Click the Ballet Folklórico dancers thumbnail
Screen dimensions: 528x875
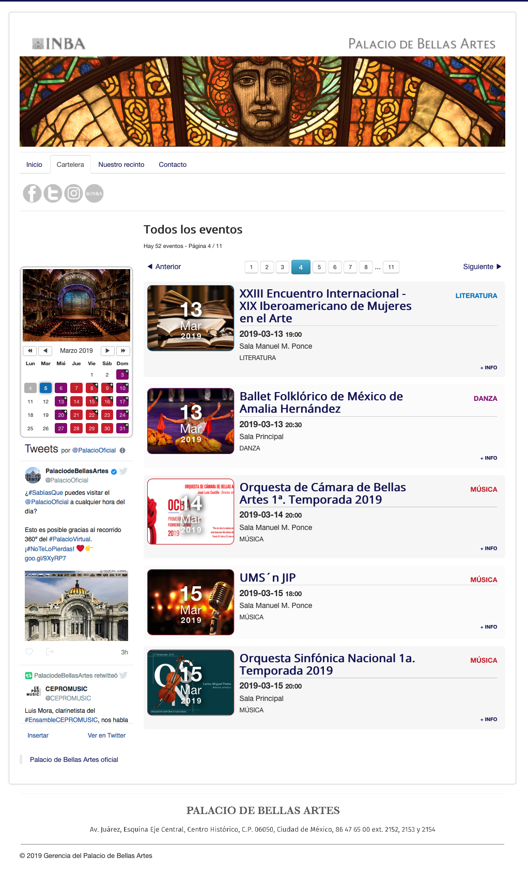click(x=191, y=421)
